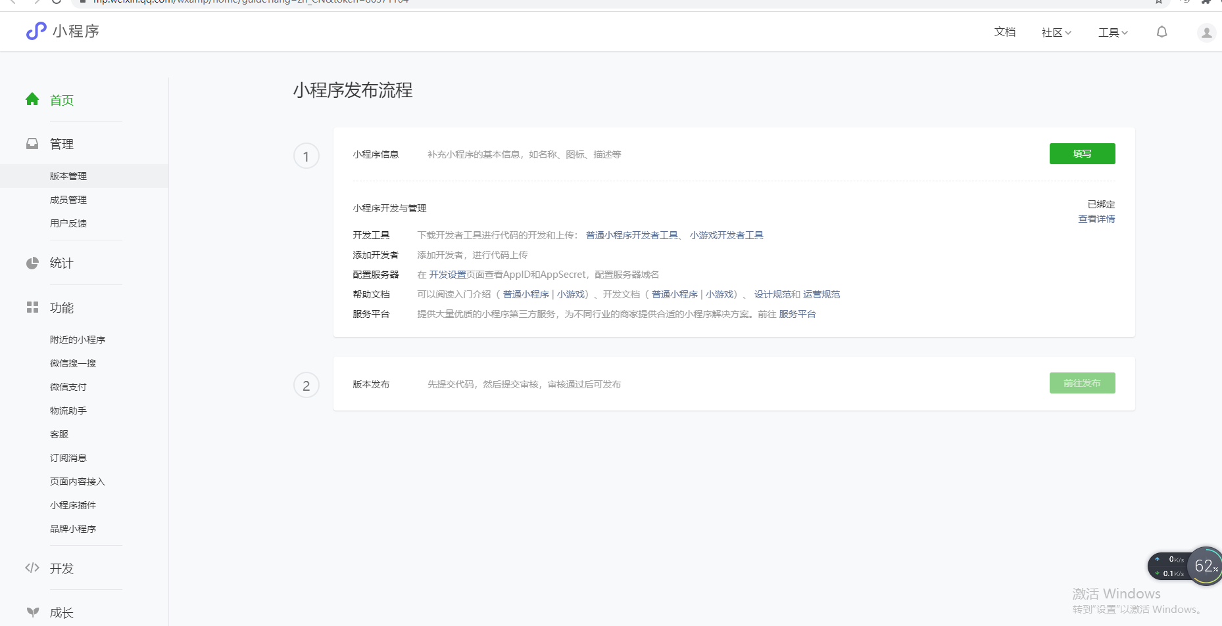This screenshot has width=1222, height=626.
Task: Open 订阅消息 in the sidebar
Action: click(x=68, y=458)
